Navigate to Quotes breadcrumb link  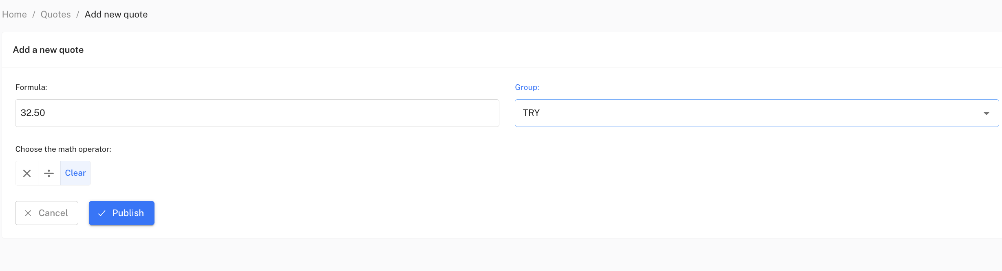coord(55,15)
